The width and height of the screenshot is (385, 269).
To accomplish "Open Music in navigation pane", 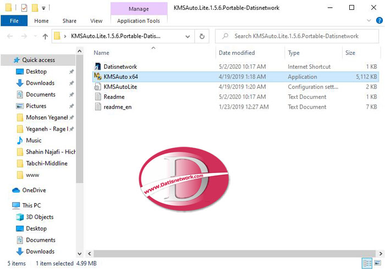I will click(34, 141).
